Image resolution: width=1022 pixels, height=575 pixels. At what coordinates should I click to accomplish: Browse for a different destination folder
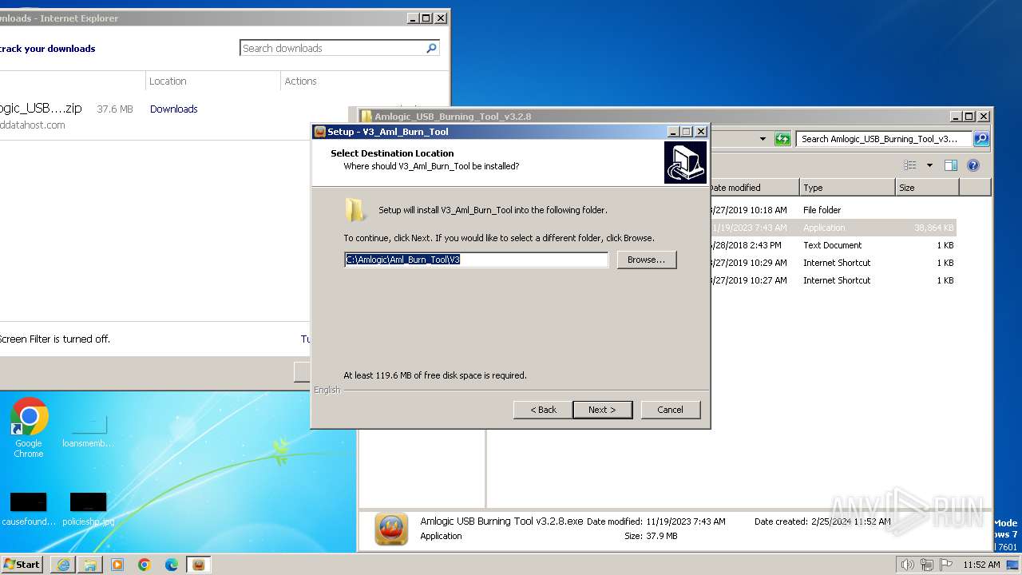646,260
